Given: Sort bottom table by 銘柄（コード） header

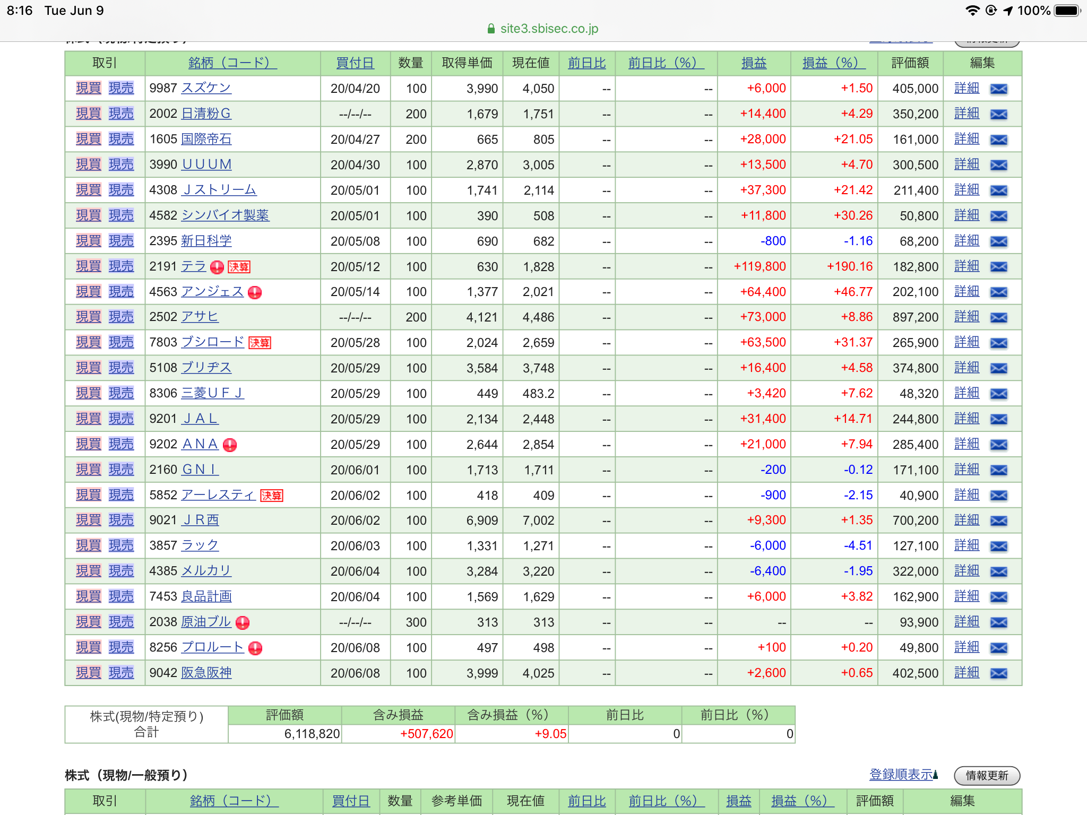Looking at the screenshot, I should 234,801.
